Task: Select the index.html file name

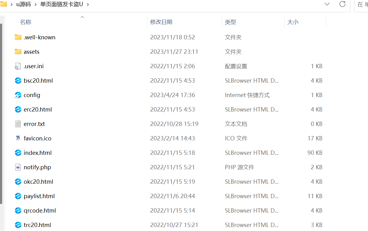Action: coord(38,153)
